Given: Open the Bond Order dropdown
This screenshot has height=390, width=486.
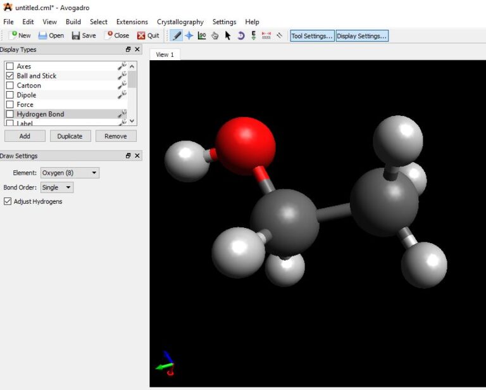Looking at the screenshot, I should tap(57, 187).
